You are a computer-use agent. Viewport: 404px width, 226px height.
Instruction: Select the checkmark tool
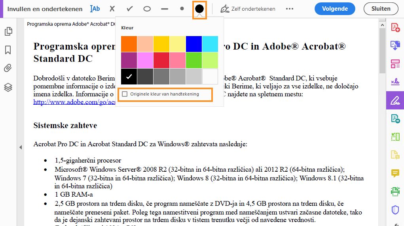pos(130,9)
